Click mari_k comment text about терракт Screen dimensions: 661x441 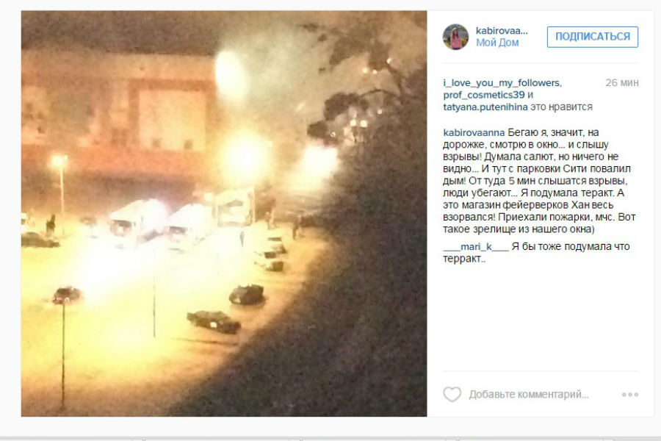tap(536, 252)
